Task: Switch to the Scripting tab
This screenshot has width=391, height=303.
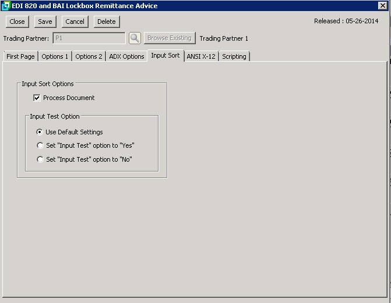Action: pos(234,56)
